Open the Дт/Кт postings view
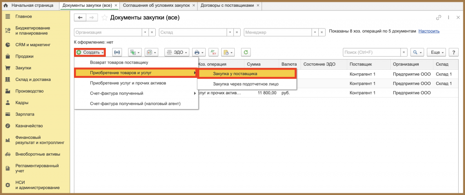The width and height of the screenshot is (465, 195). 213,52
